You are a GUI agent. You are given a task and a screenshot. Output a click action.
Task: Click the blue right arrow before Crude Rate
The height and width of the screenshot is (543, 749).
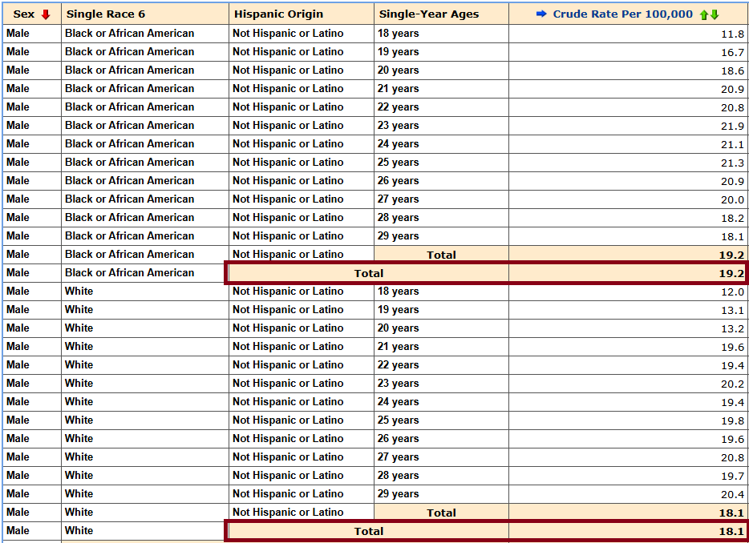click(x=541, y=14)
